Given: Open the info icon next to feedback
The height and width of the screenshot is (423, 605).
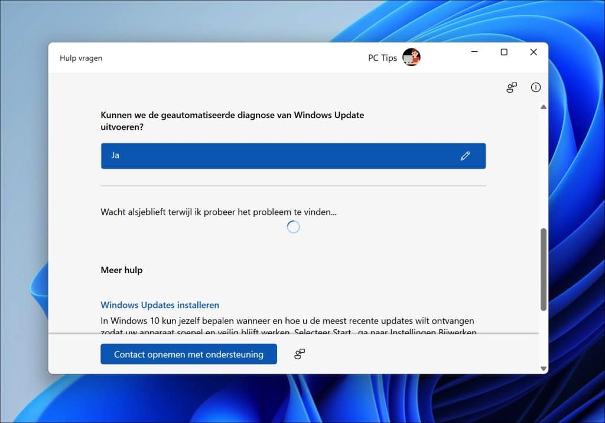Looking at the screenshot, I should (536, 87).
